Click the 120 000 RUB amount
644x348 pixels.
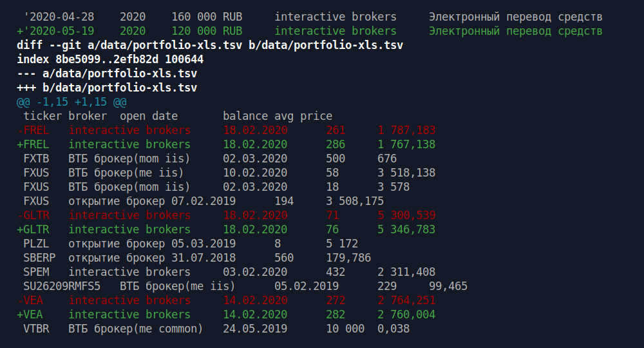click(x=207, y=31)
